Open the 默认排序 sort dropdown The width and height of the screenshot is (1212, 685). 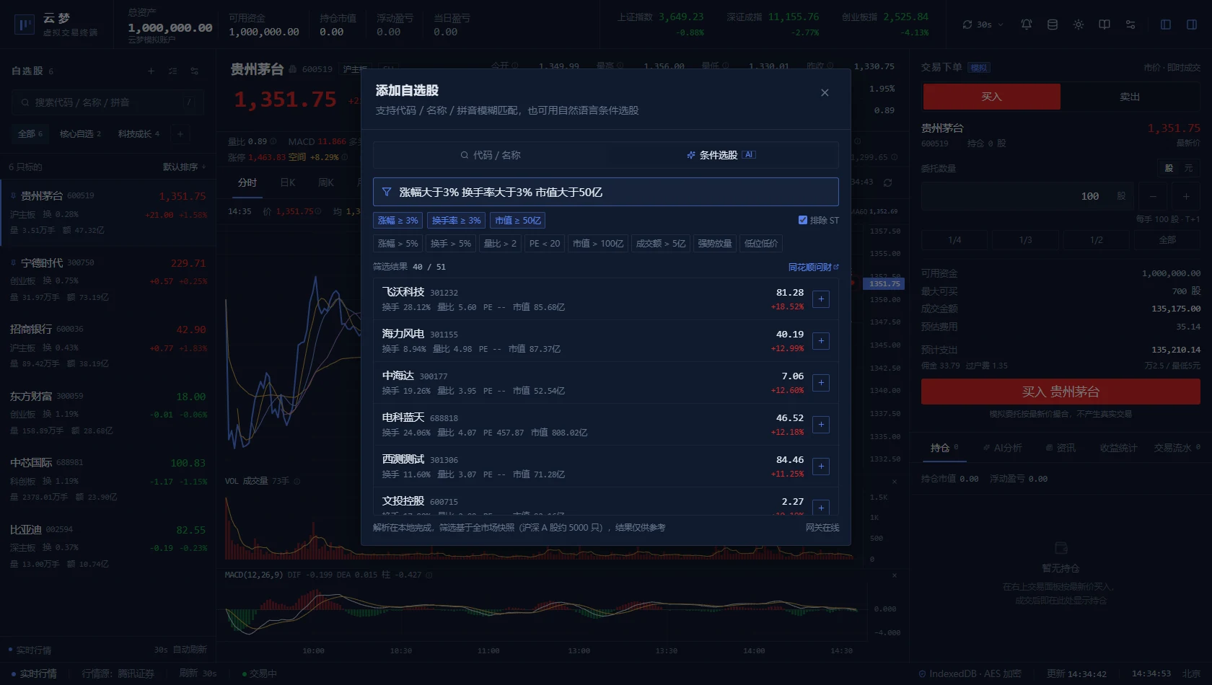[x=184, y=167]
